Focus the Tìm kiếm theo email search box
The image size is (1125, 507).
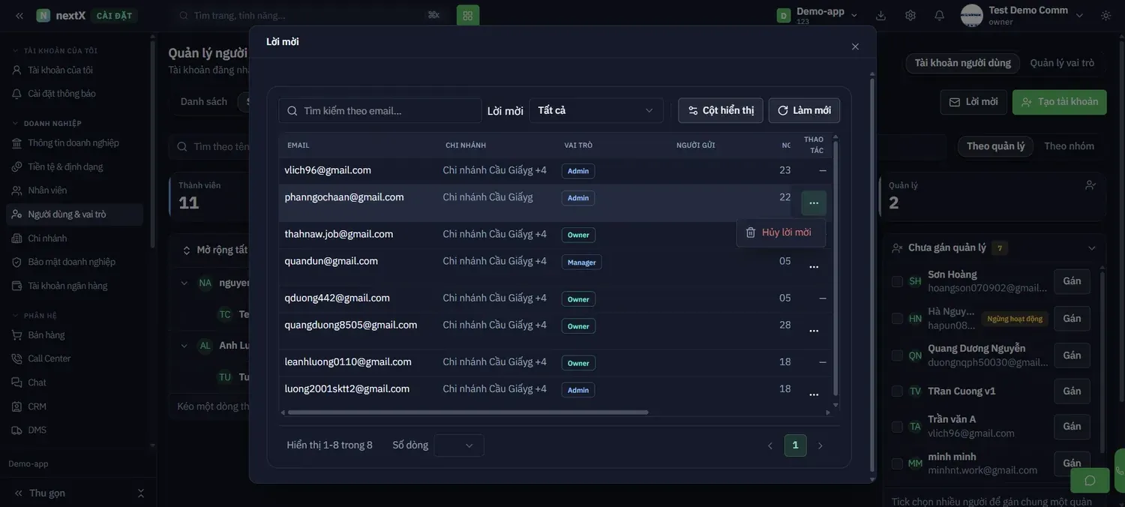pos(380,111)
